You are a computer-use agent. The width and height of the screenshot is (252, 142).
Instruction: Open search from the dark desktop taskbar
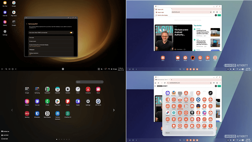(6, 69)
